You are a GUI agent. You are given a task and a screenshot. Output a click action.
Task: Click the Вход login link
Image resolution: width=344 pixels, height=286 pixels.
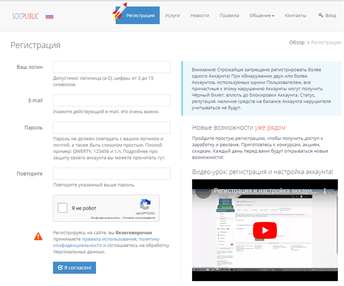pyautogui.click(x=330, y=15)
